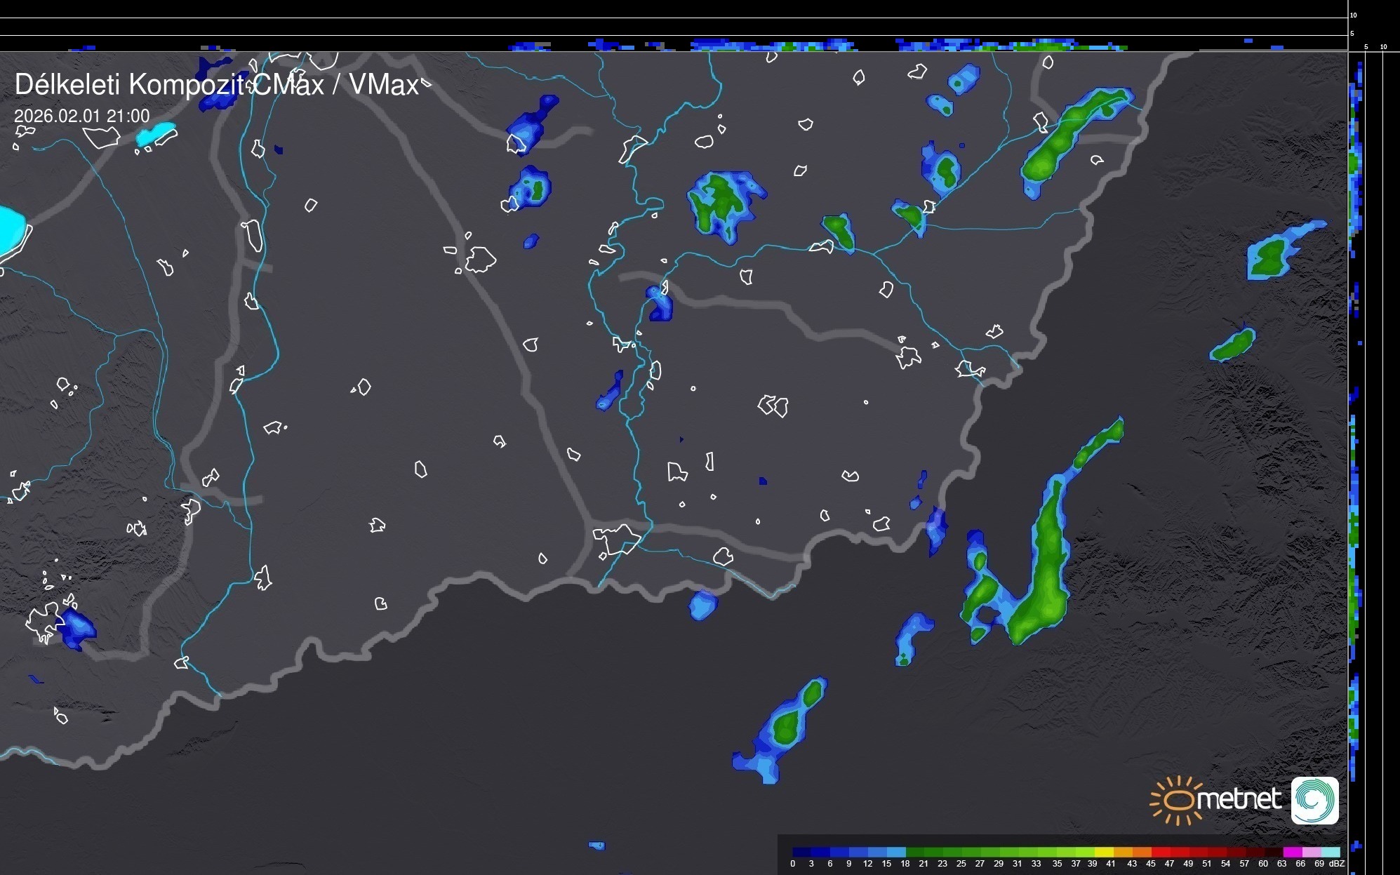Image resolution: width=1400 pixels, height=875 pixels.
Task: Click the 10 label in the top vertical-profile scale
Action: 1353,15
